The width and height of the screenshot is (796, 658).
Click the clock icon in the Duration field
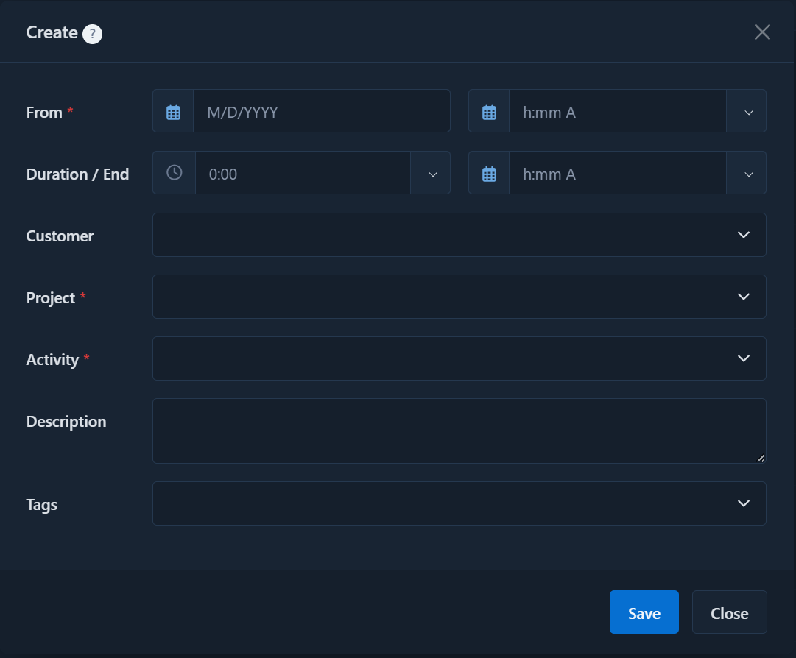(174, 173)
